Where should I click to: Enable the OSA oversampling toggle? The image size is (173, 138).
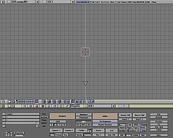(x=58, y=121)
